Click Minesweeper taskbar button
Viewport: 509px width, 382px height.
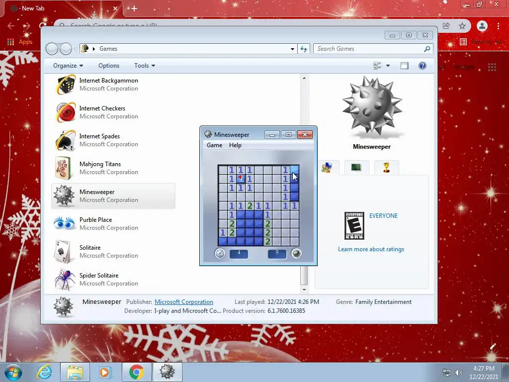pyautogui.click(x=167, y=372)
